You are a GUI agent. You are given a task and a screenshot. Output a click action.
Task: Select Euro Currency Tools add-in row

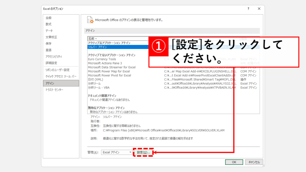[102, 59]
